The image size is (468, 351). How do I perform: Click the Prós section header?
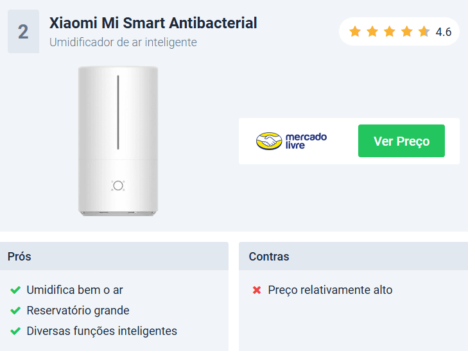pyautogui.click(x=20, y=257)
